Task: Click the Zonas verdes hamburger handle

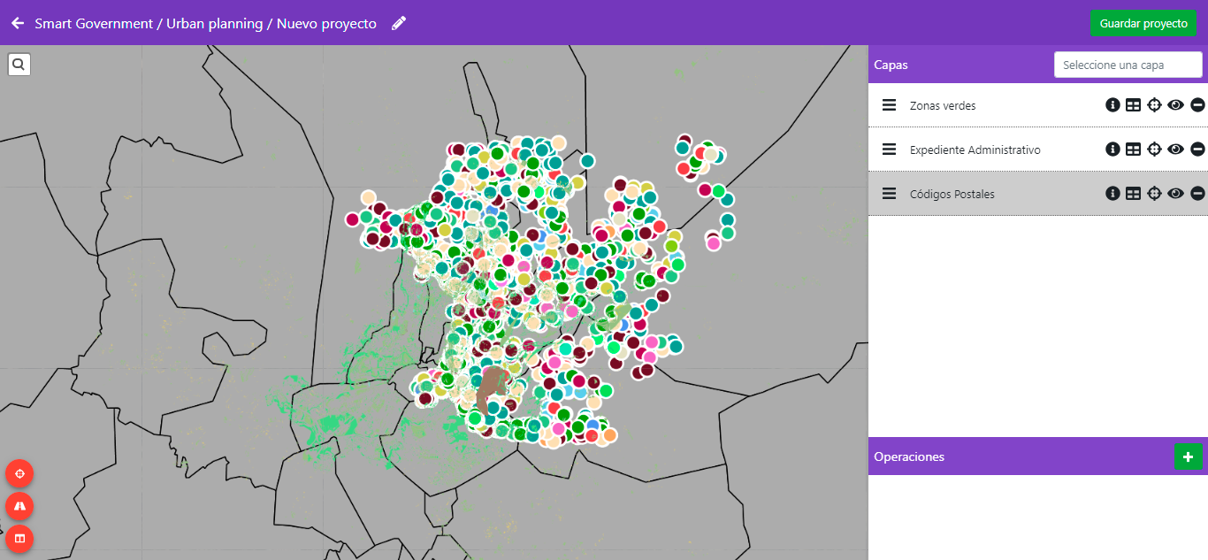Action: 890,105
